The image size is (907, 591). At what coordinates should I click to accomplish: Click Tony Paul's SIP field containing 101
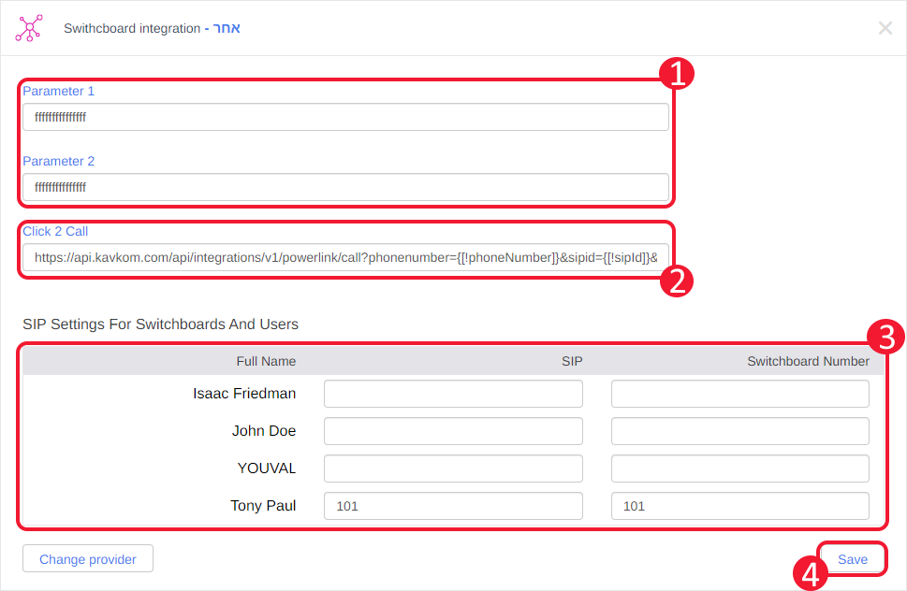pos(453,506)
